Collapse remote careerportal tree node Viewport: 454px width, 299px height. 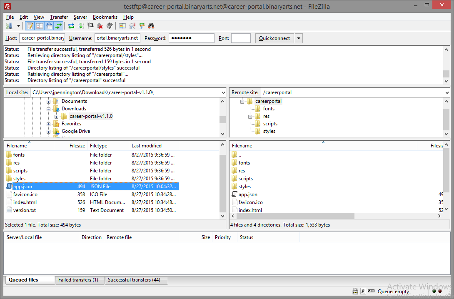[x=242, y=102]
